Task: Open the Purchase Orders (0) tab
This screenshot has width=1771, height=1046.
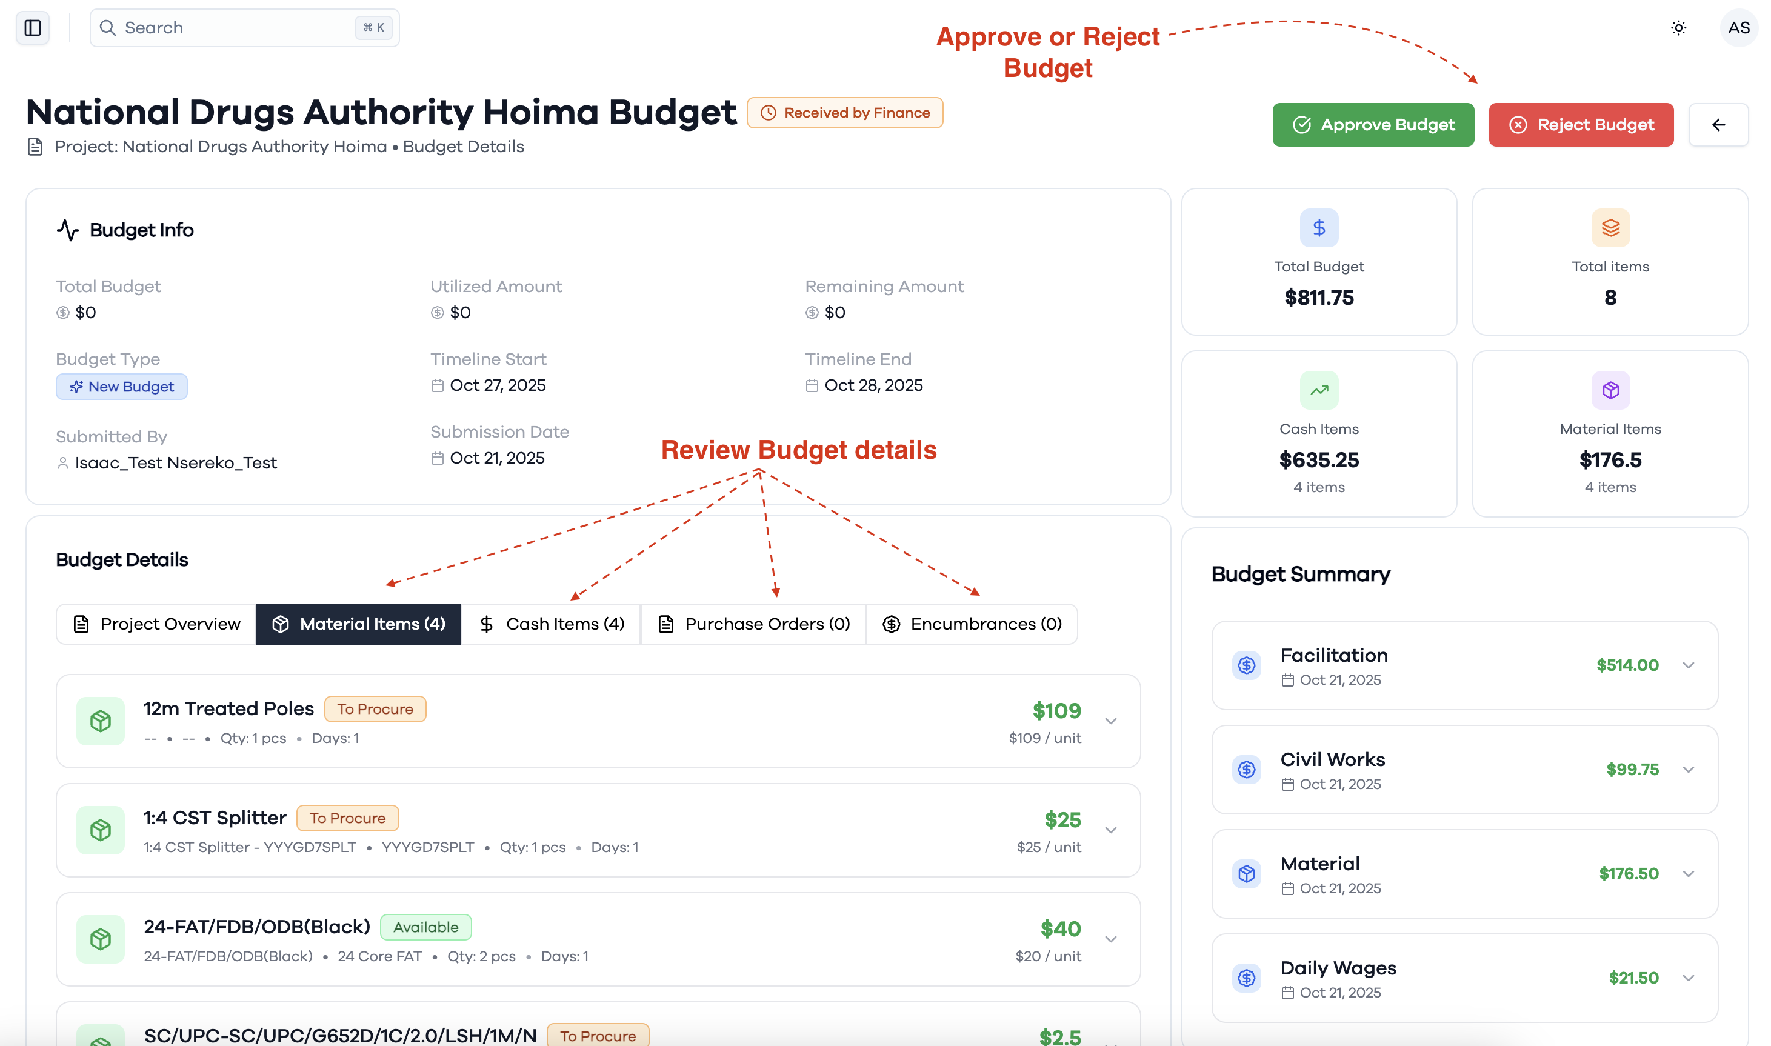Action: click(x=753, y=624)
